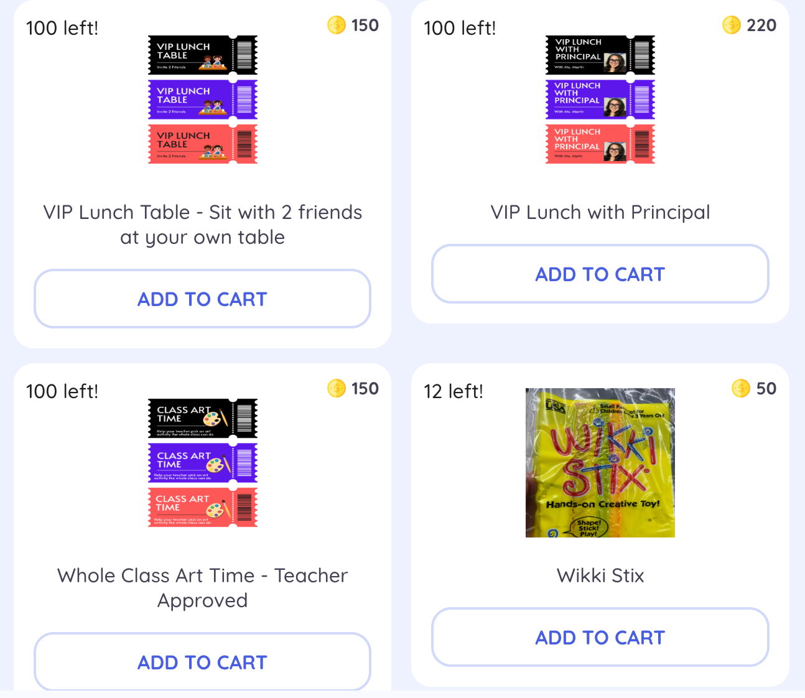Click the coin icon on VIP Lunch Table card

337,26
